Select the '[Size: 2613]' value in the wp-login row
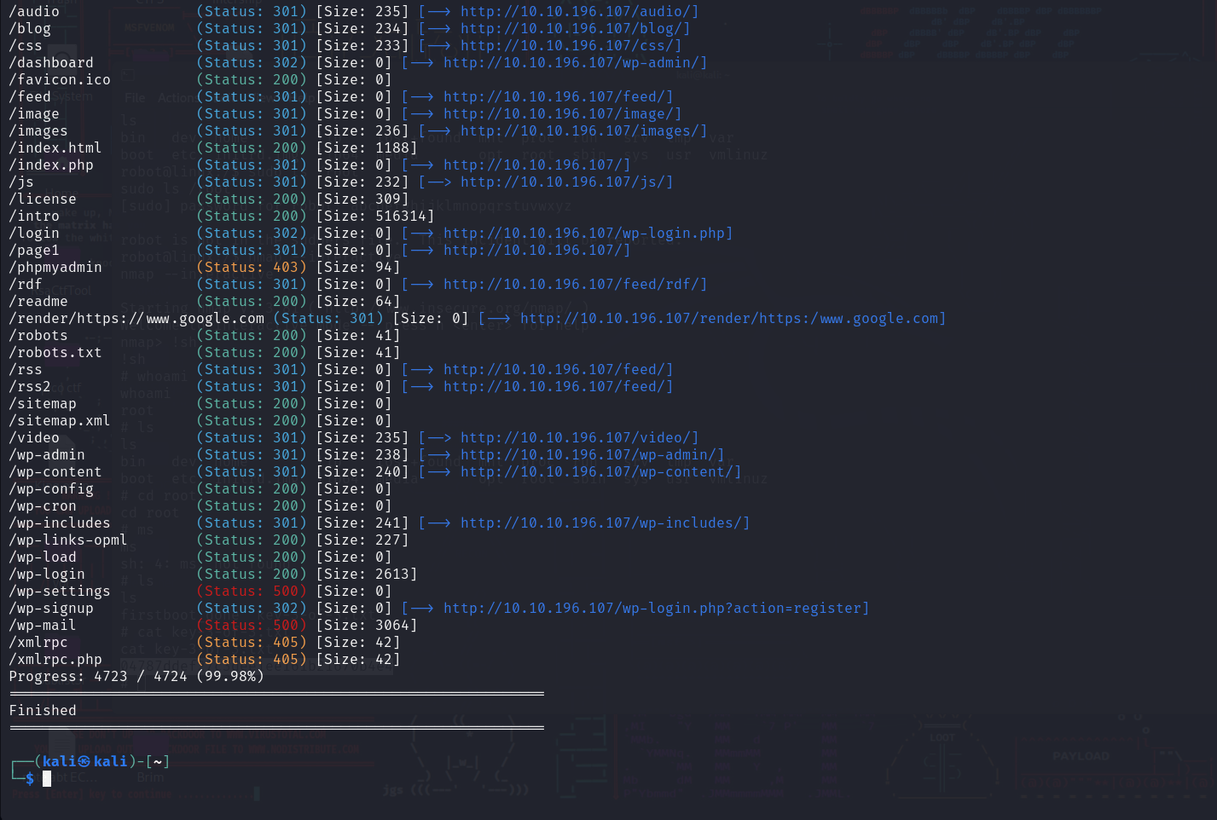 pyautogui.click(x=367, y=574)
